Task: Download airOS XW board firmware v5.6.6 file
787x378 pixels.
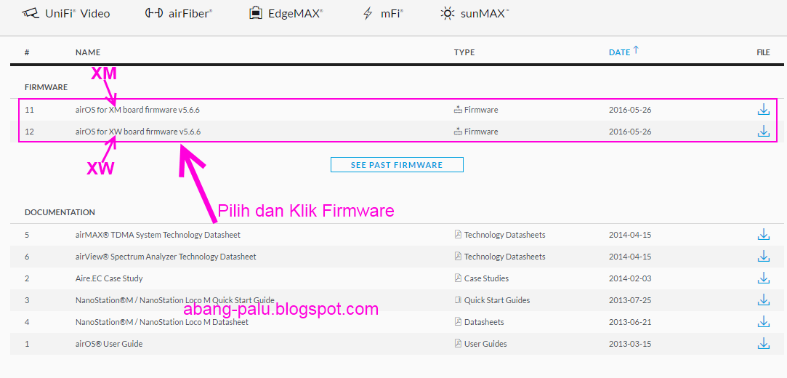Action: tap(763, 131)
